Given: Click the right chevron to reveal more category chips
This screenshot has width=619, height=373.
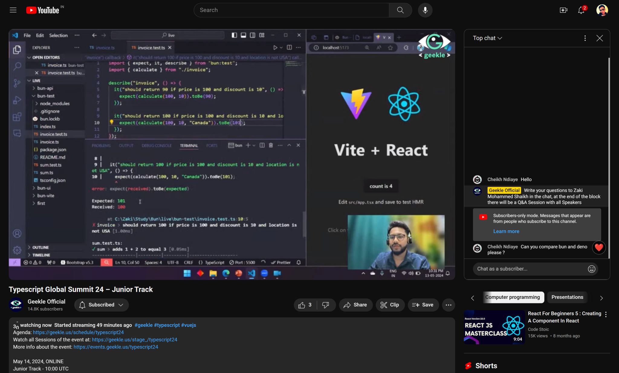Looking at the screenshot, I should (x=601, y=298).
